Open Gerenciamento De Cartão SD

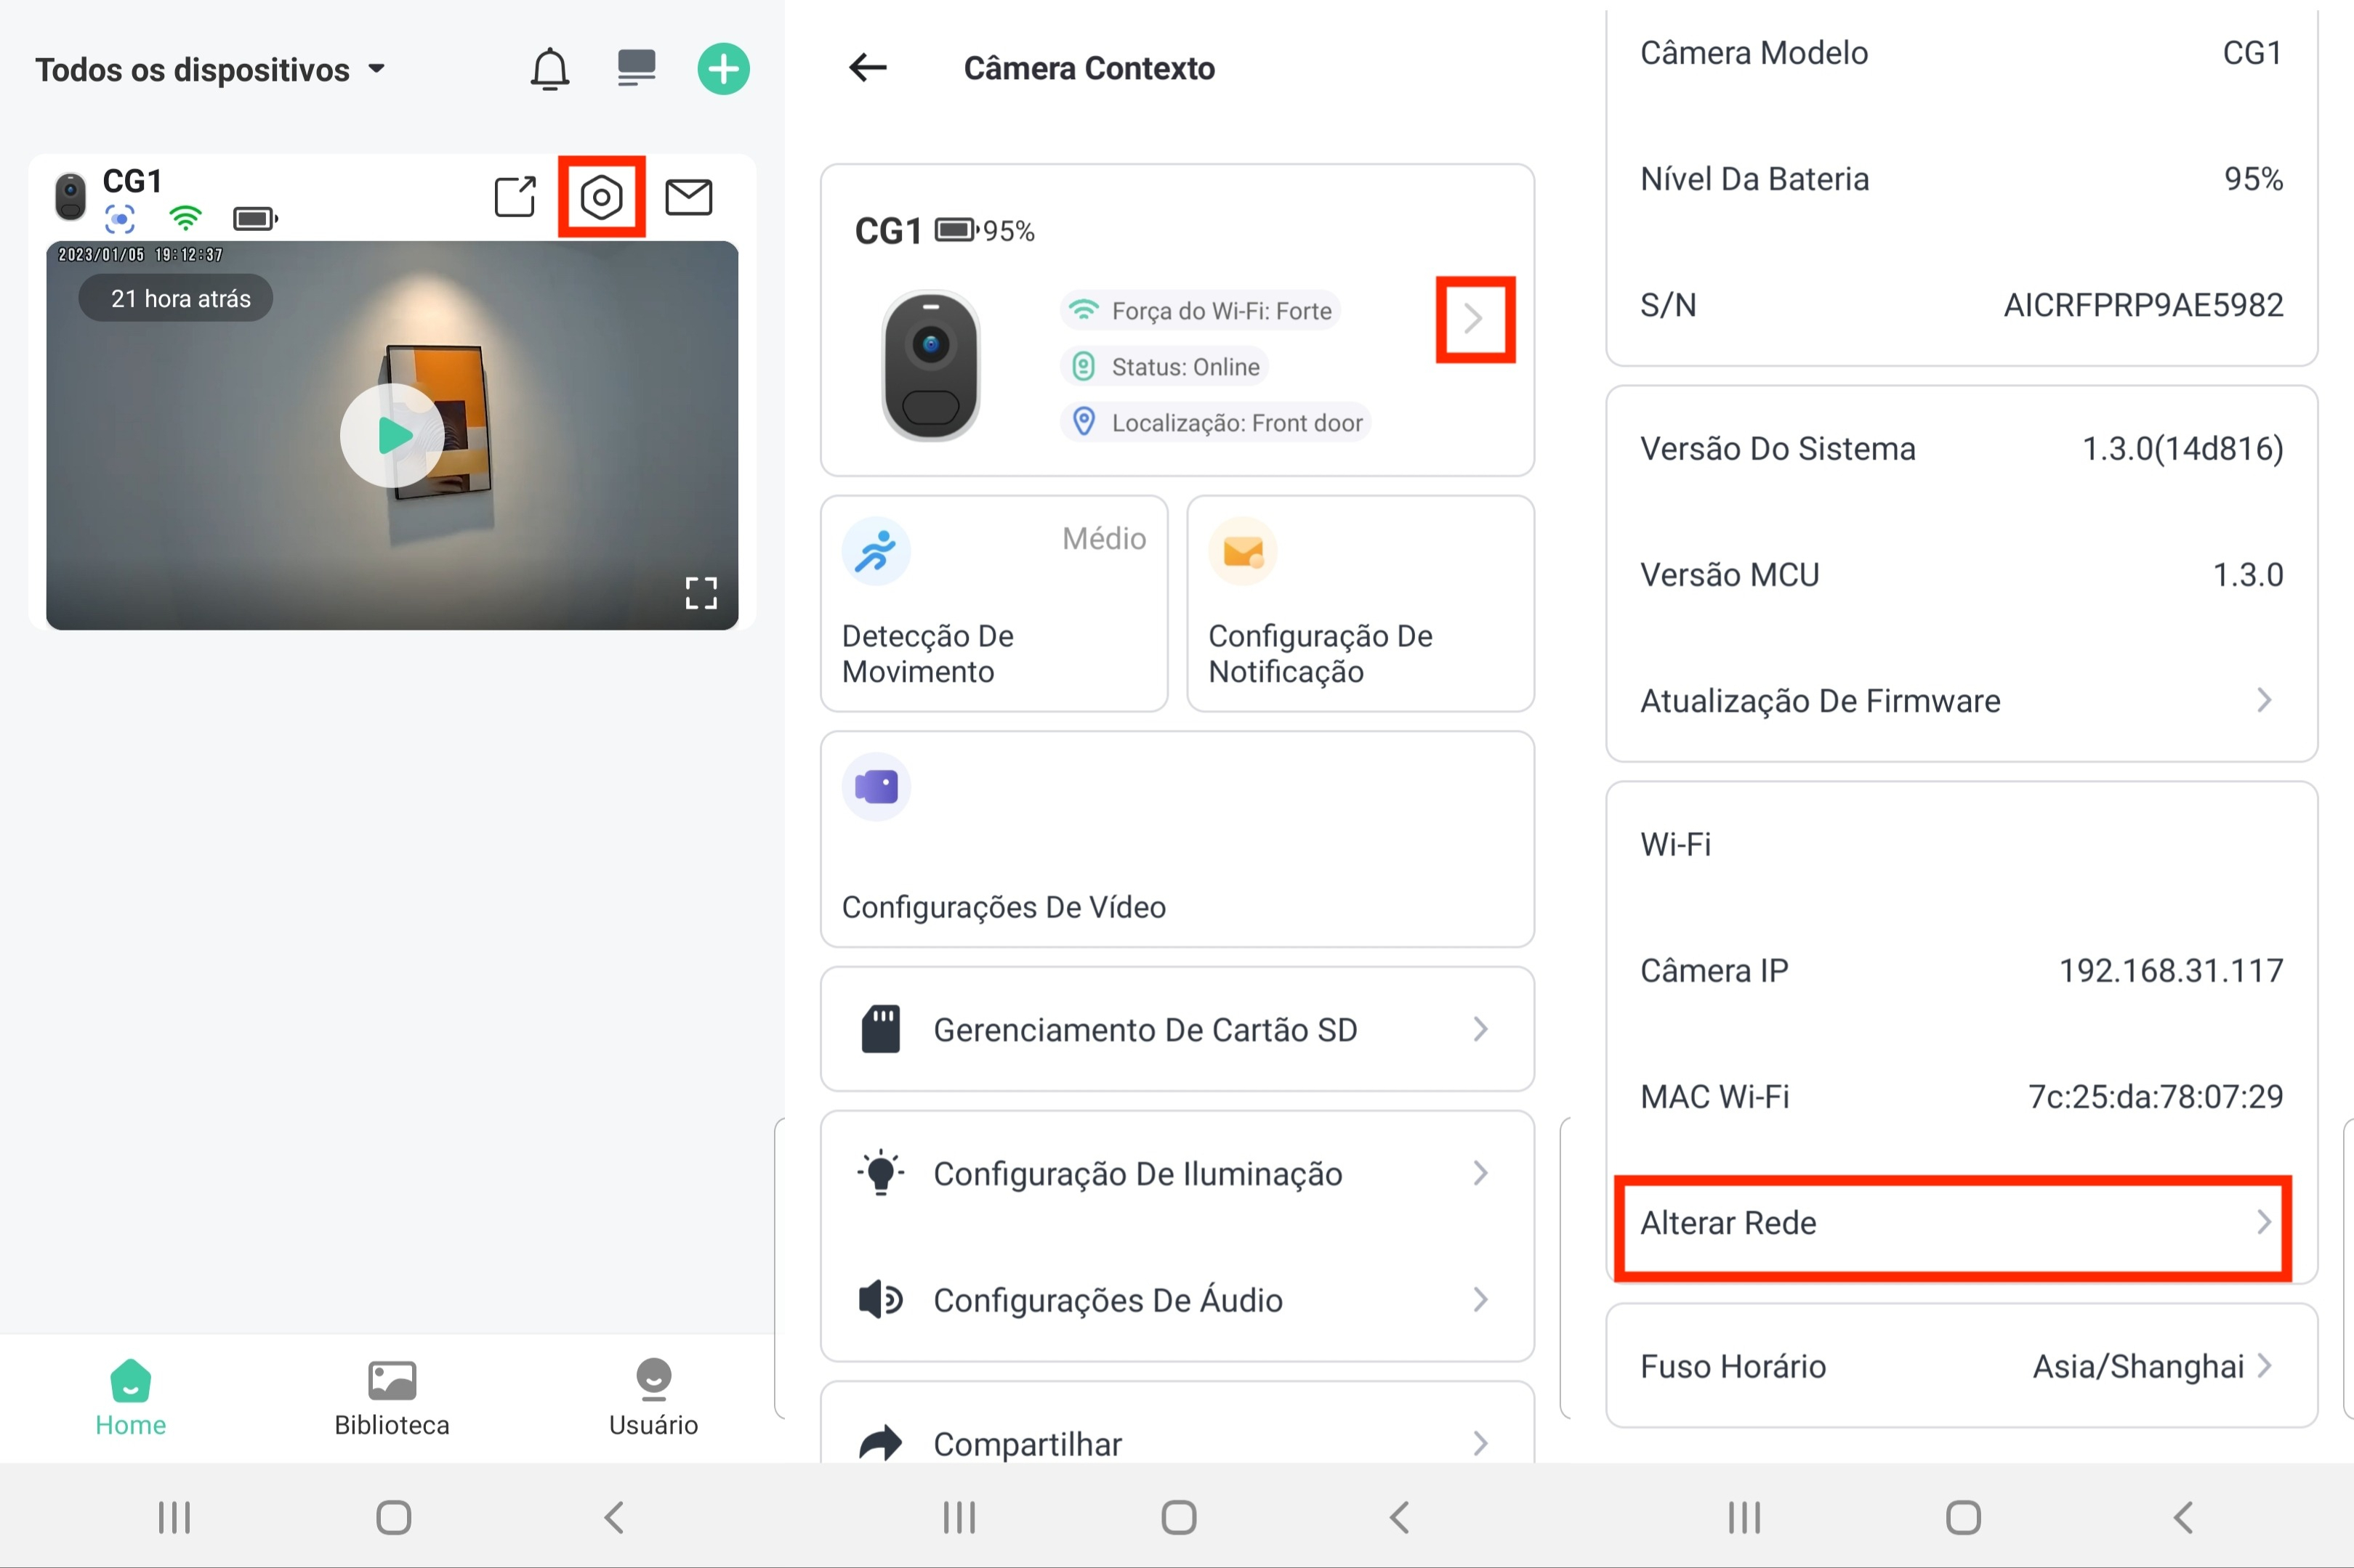coord(1177,1029)
